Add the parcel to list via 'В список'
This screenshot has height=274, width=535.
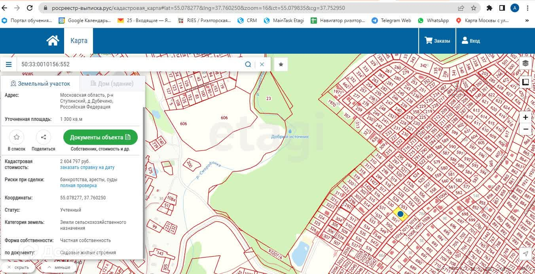tap(17, 137)
